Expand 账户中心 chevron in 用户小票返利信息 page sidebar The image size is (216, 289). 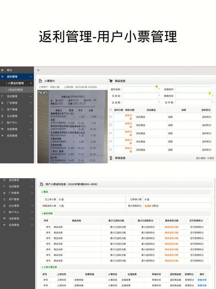32,212
